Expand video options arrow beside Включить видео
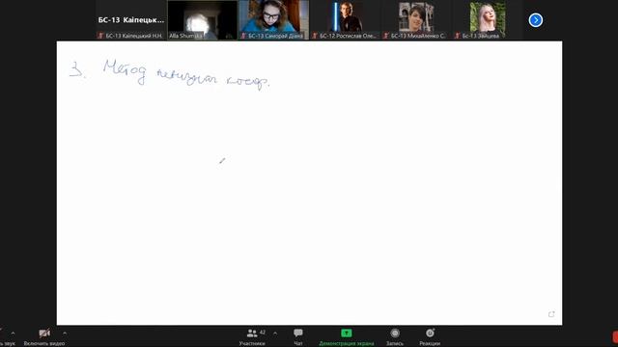 point(65,334)
